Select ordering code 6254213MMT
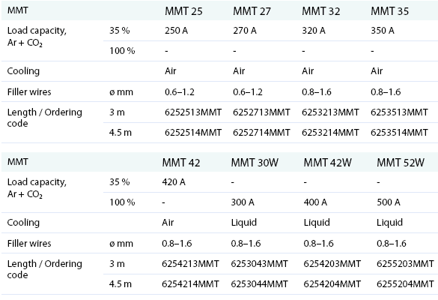 [190, 263]
